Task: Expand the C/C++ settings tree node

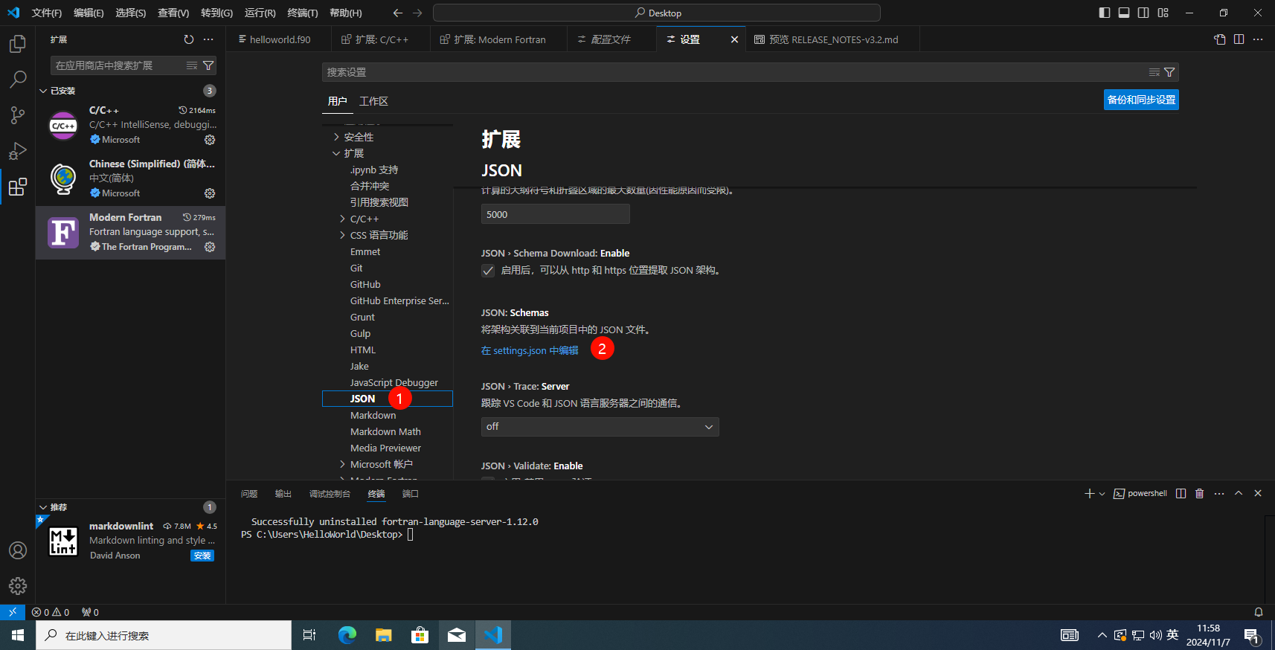Action: point(342,219)
